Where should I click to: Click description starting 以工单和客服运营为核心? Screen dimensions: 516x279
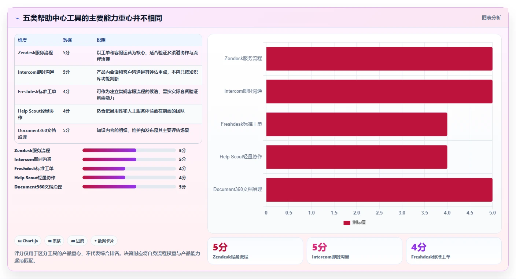pos(147,56)
